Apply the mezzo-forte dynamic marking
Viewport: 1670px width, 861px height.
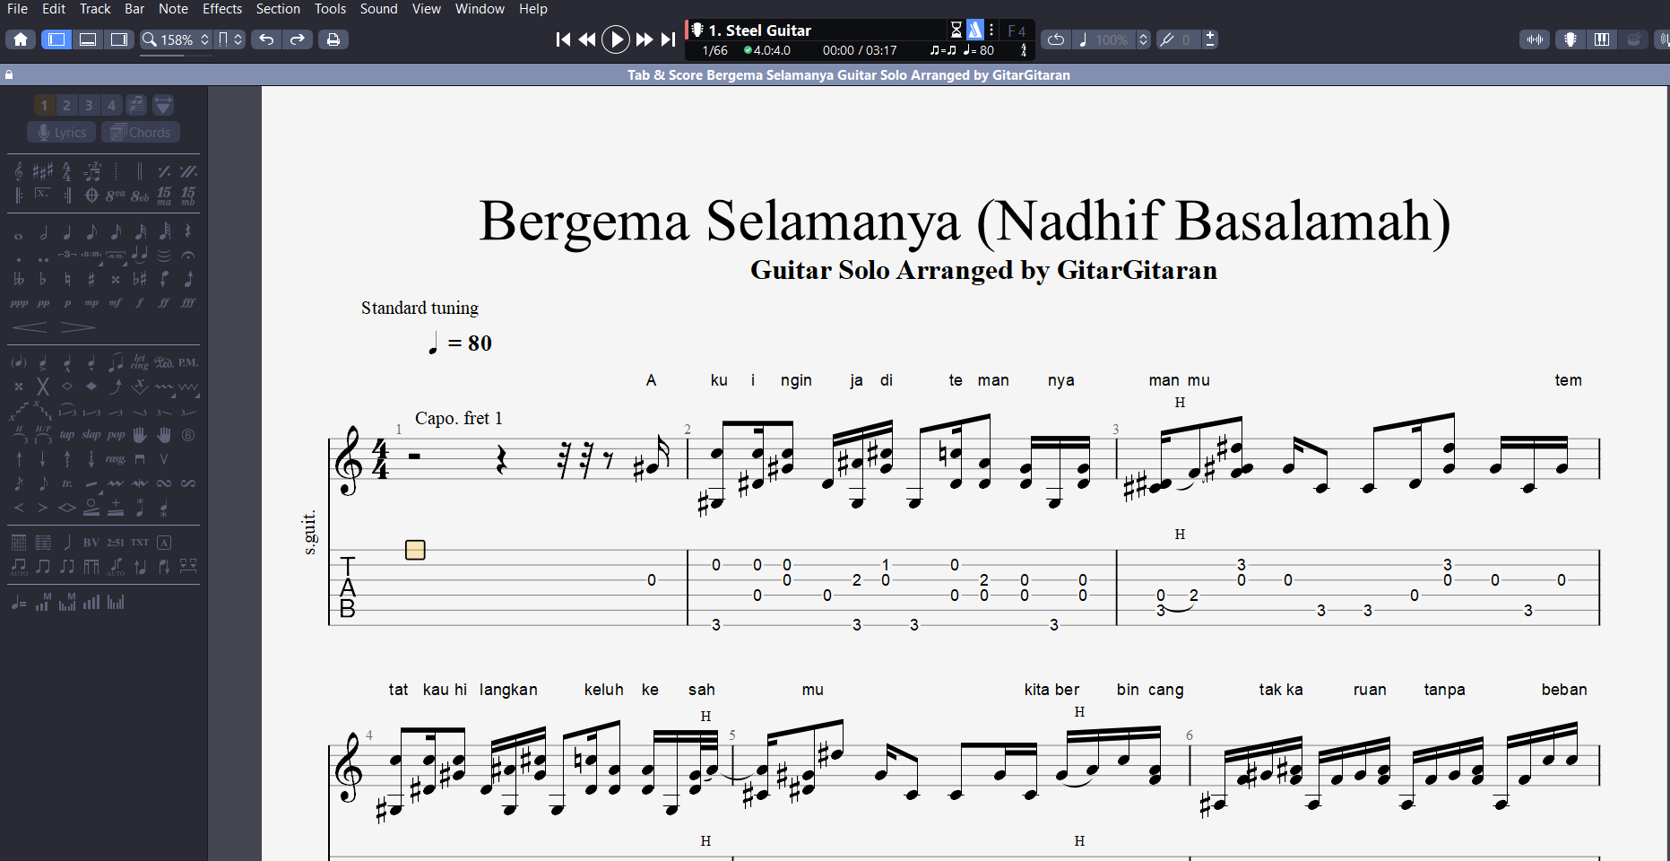point(116,303)
